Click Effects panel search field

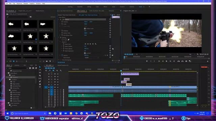(x=17, y=68)
